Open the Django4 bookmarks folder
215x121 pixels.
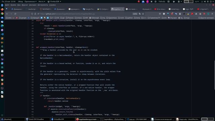pos(35,18)
